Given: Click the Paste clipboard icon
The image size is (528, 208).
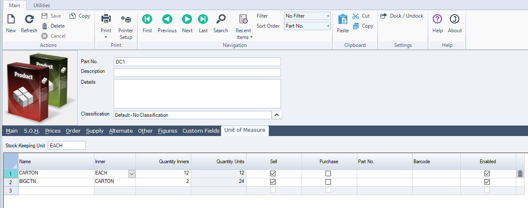Looking at the screenshot, I should [x=343, y=20].
